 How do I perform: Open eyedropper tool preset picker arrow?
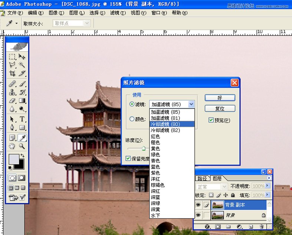[x=17, y=23]
